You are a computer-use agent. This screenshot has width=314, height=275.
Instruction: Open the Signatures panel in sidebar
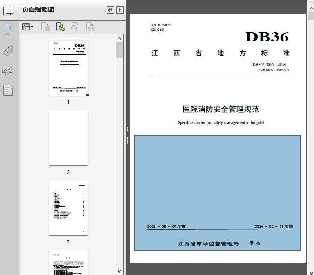coord(8,70)
